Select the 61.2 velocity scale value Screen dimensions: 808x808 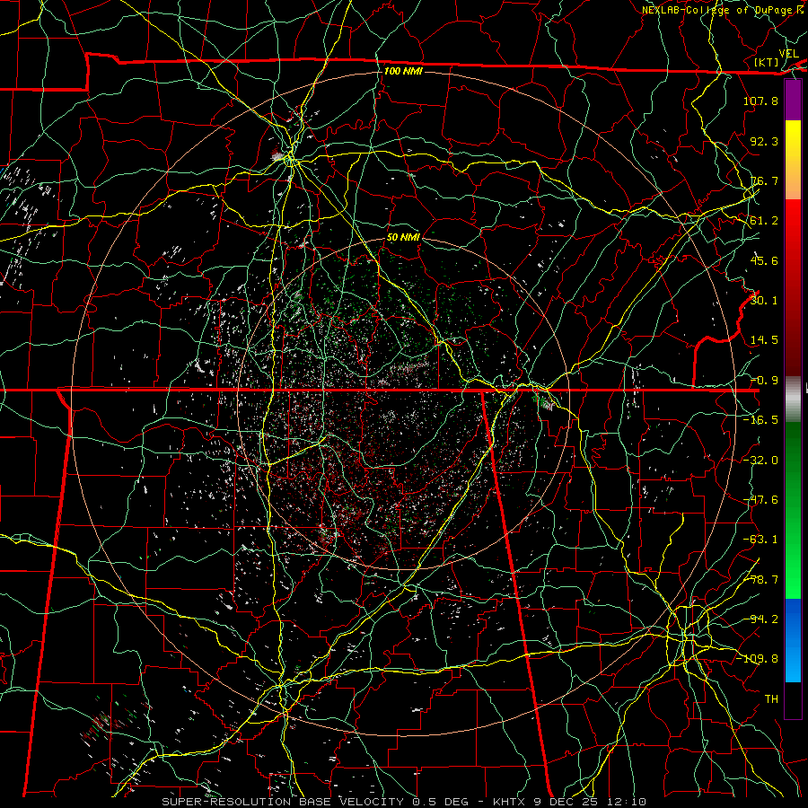pos(764,221)
